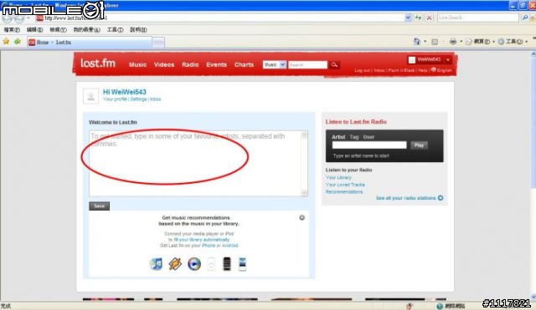The width and height of the screenshot is (536, 310).
Task: Open the Inbox link under greeting
Action: pos(155,99)
